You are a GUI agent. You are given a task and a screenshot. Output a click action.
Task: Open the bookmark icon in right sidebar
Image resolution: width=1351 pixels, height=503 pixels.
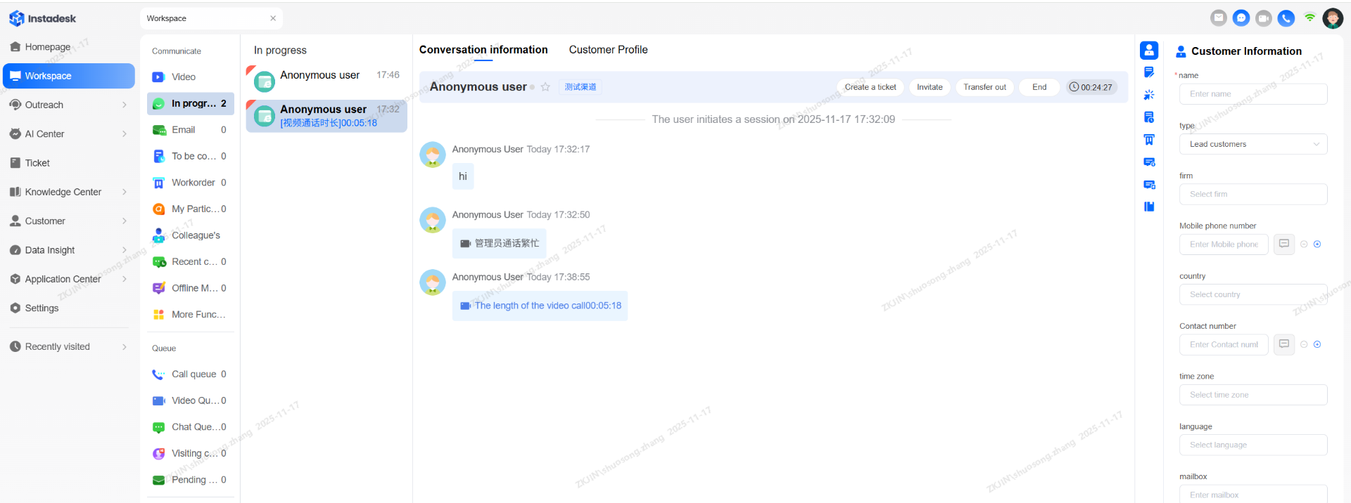click(x=1149, y=207)
